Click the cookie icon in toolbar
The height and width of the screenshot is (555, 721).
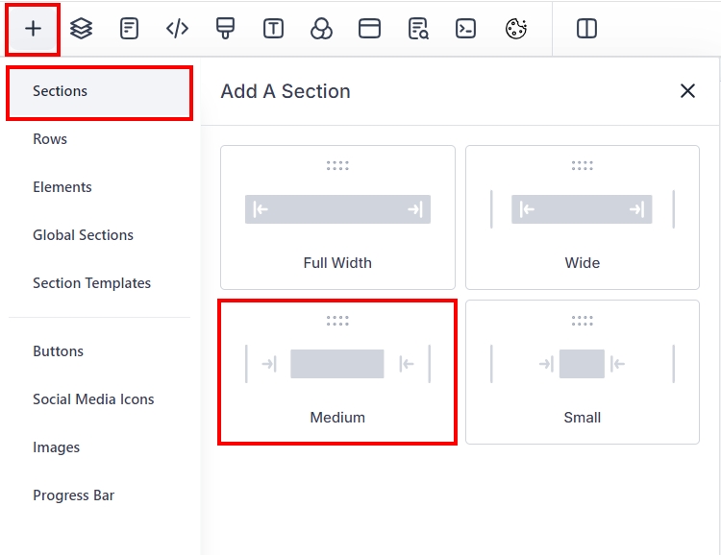[516, 29]
